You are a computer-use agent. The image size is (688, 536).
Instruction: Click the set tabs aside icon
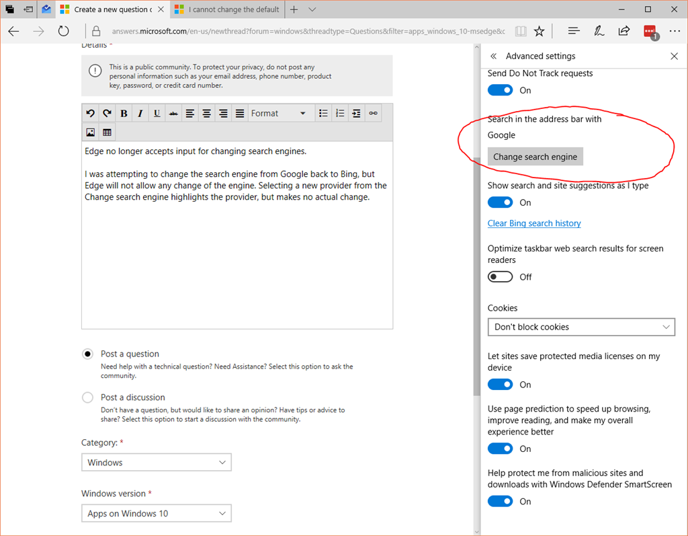[x=28, y=9]
